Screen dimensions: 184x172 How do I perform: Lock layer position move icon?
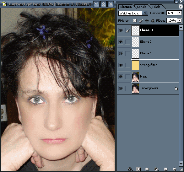147,21
